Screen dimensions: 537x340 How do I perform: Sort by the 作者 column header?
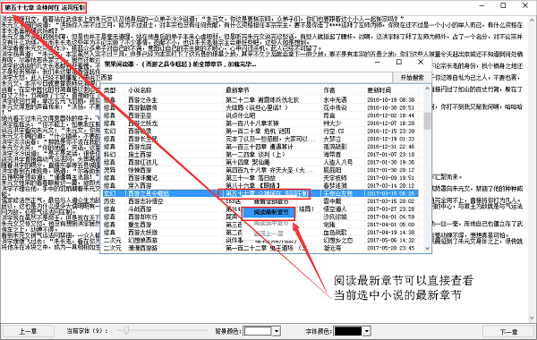pos(343,90)
